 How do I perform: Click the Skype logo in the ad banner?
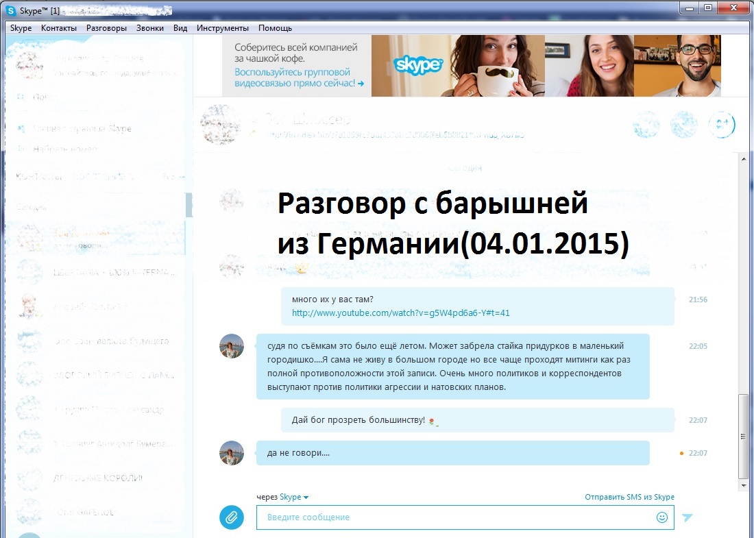point(418,66)
